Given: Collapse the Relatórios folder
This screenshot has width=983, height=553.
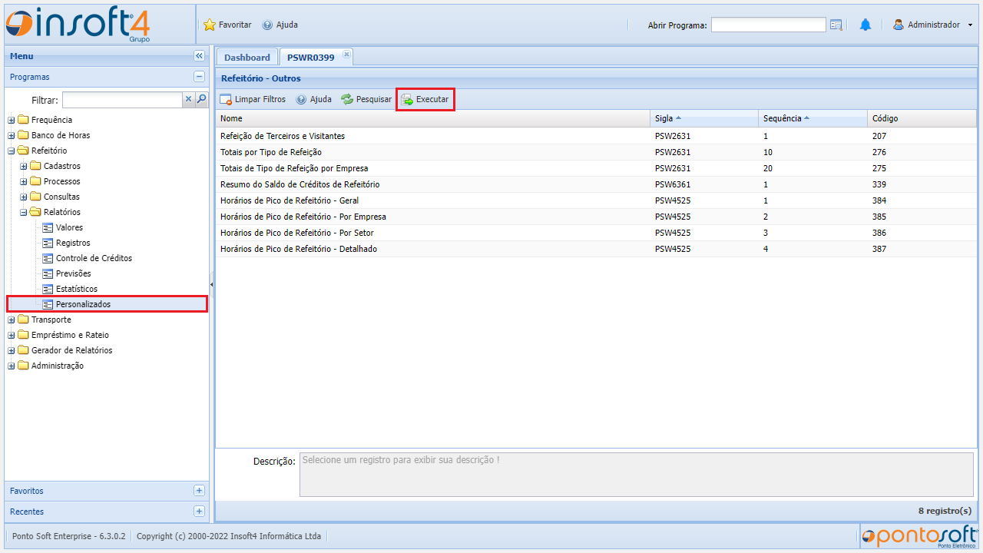Looking at the screenshot, I should pyautogui.click(x=24, y=212).
